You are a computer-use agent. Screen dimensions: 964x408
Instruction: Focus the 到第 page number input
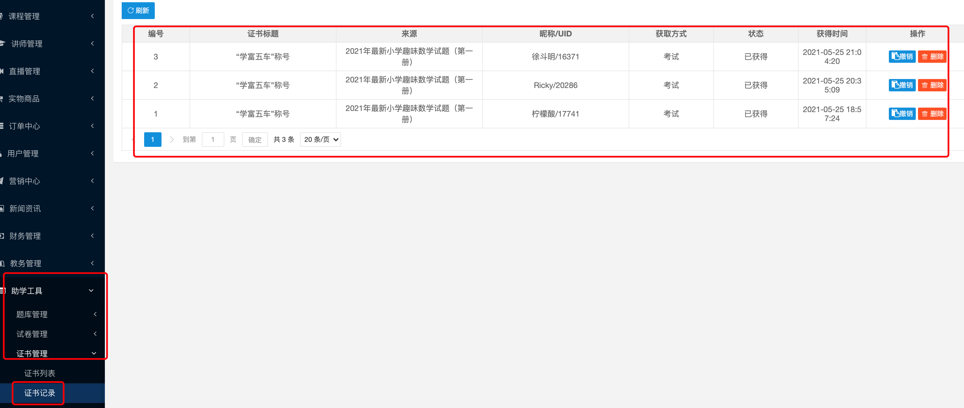coord(213,140)
